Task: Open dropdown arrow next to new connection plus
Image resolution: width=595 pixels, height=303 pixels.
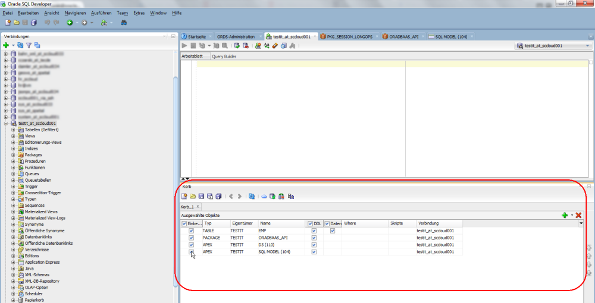Action: (13, 45)
